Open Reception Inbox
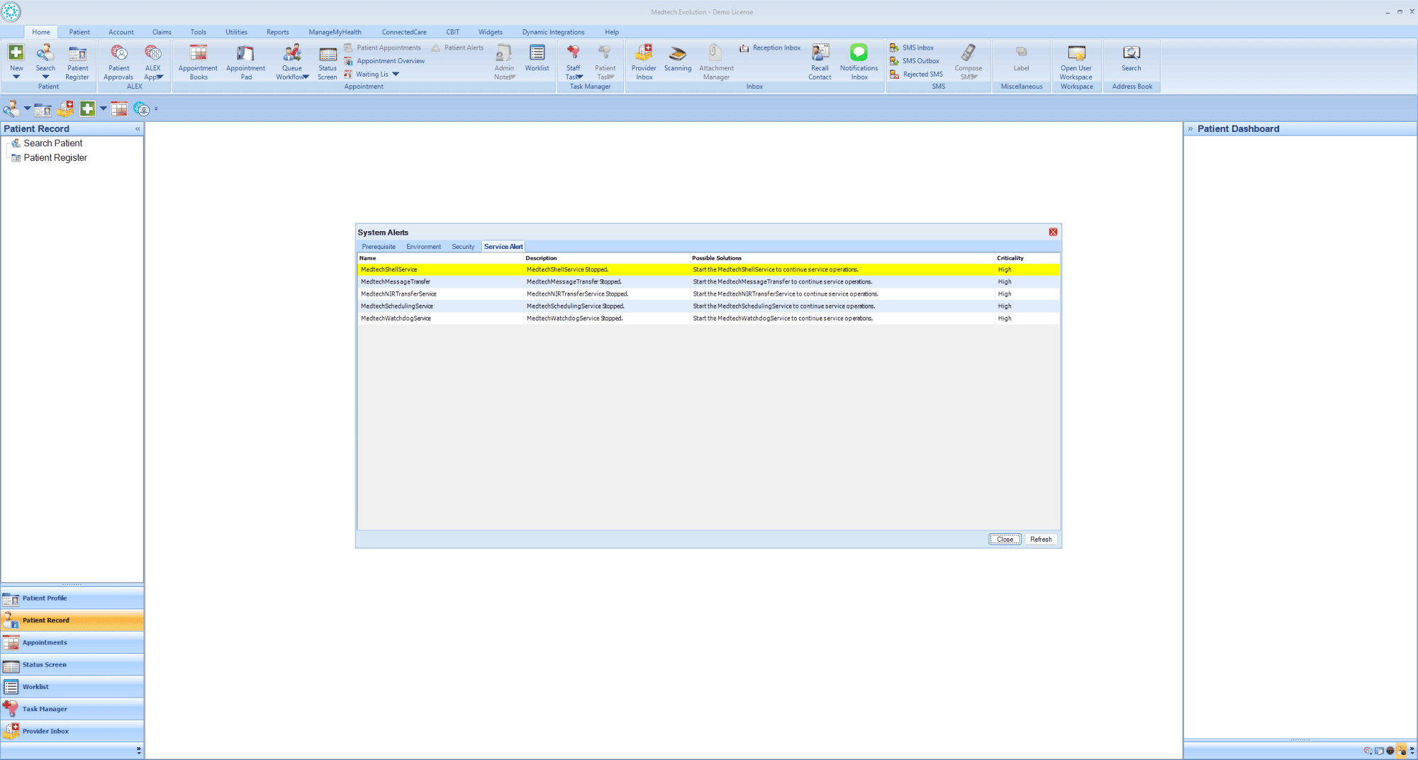Image resolution: width=1418 pixels, height=760 pixels. pos(770,47)
